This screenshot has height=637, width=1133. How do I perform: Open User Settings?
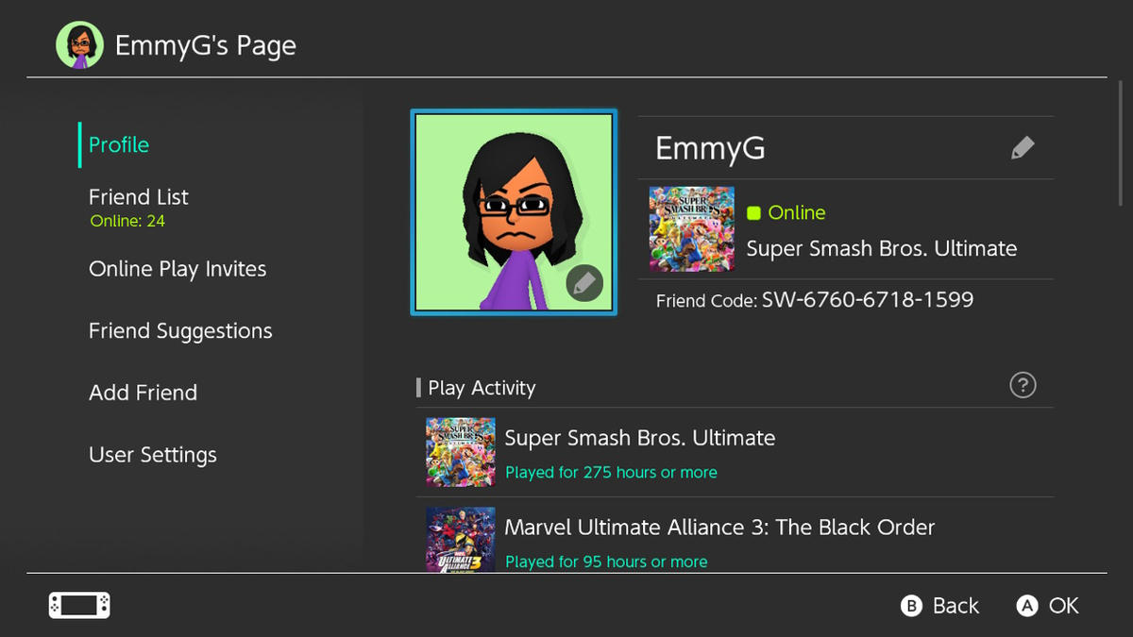click(153, 455)
